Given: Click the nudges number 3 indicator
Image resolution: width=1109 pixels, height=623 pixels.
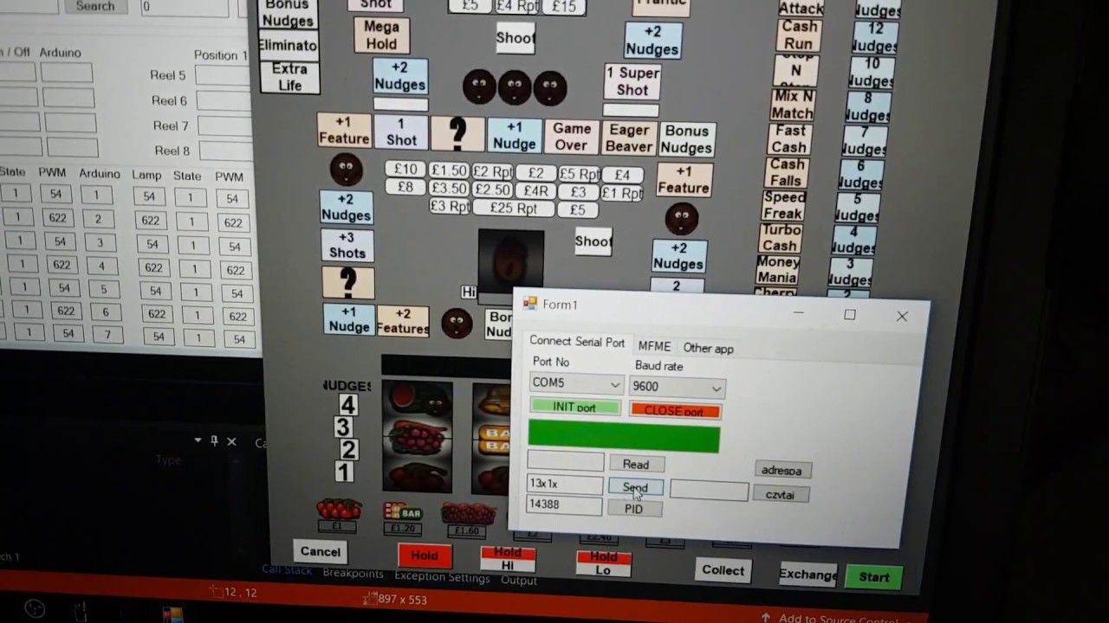Looking at the screenshot, I should [x=343, y=427].
